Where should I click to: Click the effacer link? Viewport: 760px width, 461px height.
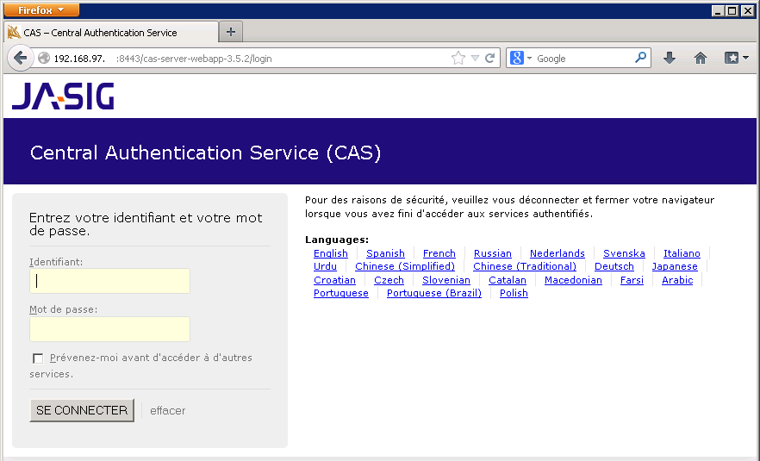point(168,410)
